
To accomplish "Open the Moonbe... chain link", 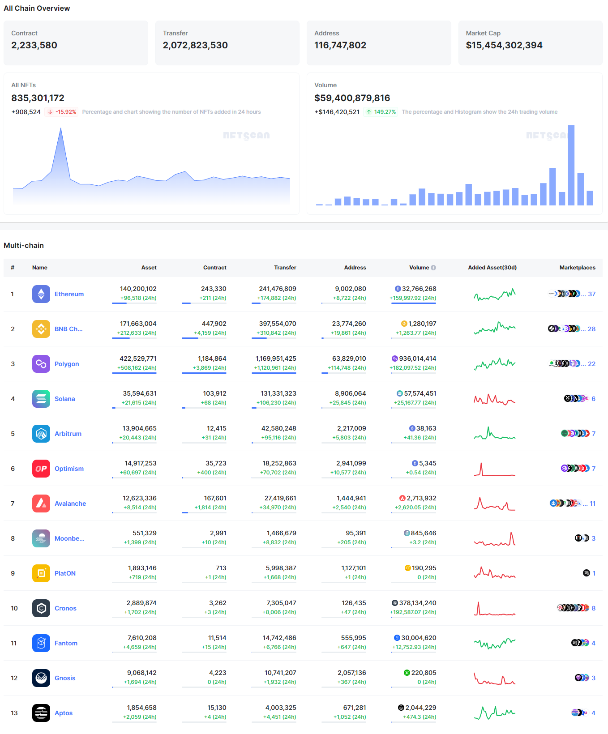I will point(69,538).
